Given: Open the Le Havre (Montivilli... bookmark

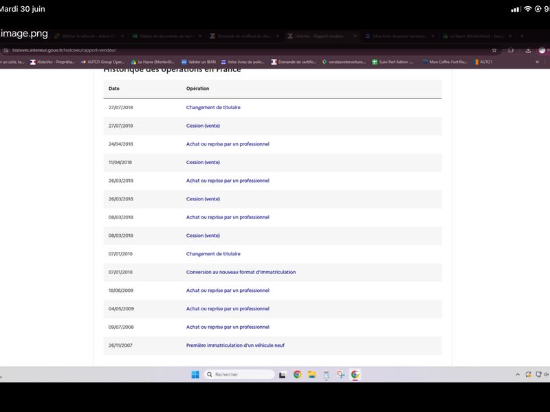Looking at the screenshot, I should [153, 62].
